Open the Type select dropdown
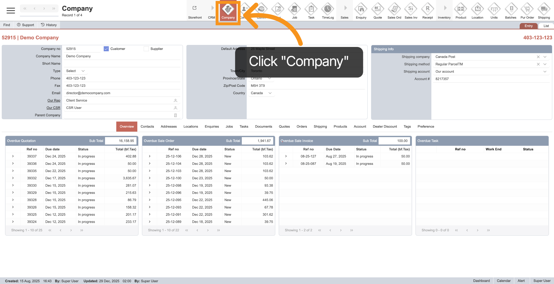The width and height of the screenshot is (554, 284). pos(75,71)
